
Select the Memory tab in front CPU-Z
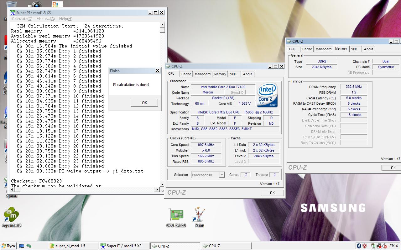coord(220,74)
